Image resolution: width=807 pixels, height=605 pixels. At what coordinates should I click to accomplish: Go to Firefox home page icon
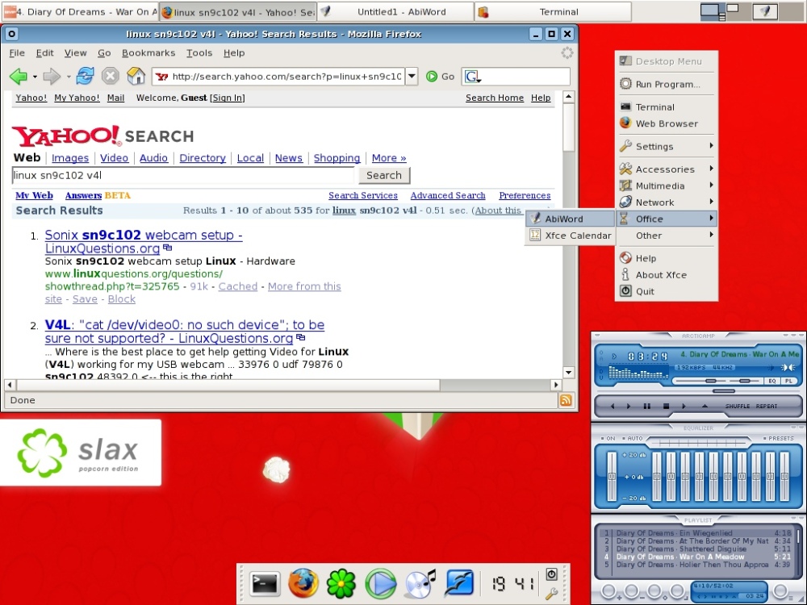tap(136, 76)
